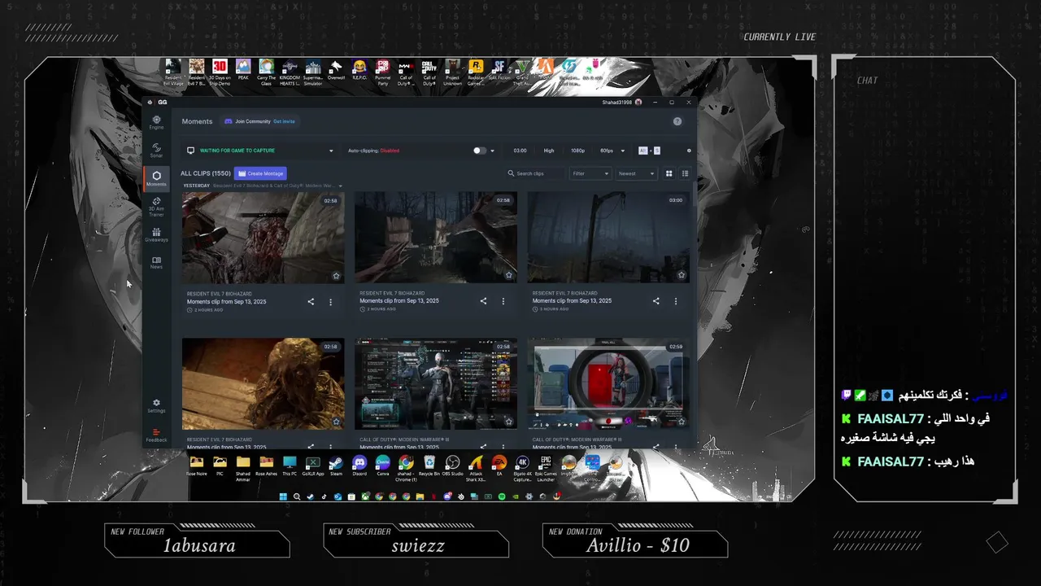
Task: Click the help question mark icon
Action: tap(677, 121)
